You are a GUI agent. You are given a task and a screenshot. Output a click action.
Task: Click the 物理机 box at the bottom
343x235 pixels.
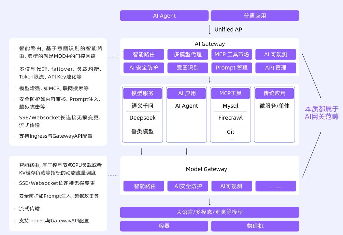[x=255, y=226]
